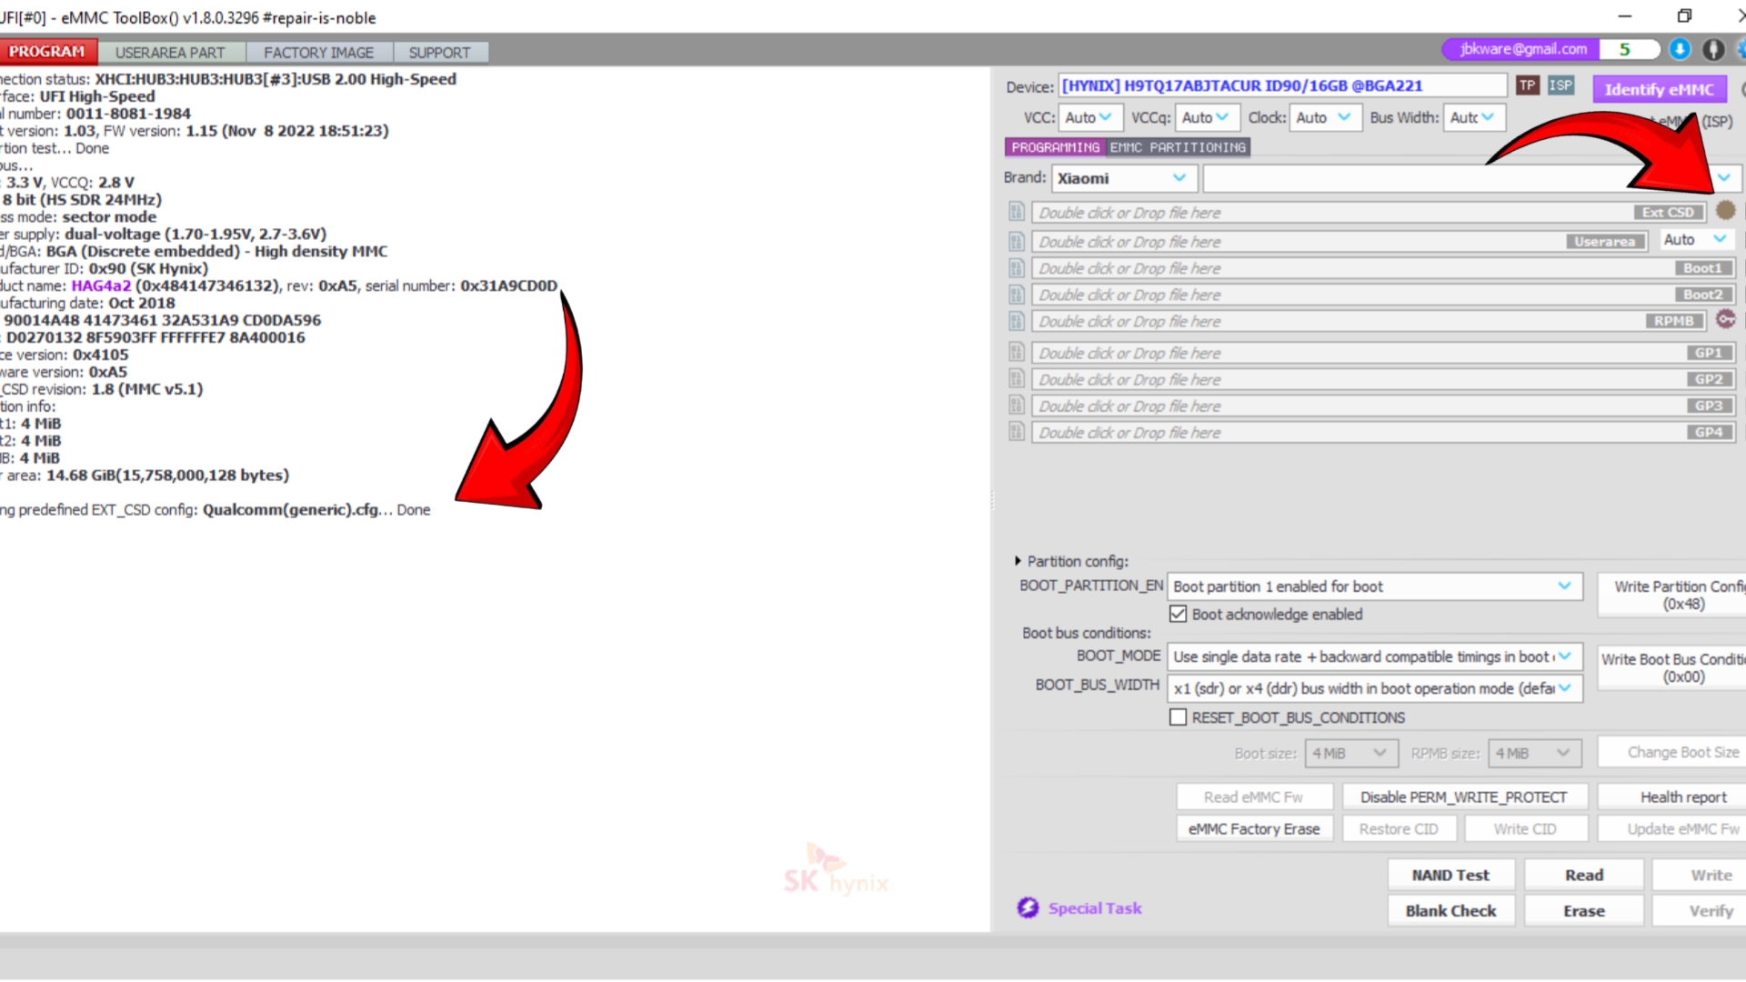Click the RPMB key icon

click(x=1725, y=319)
